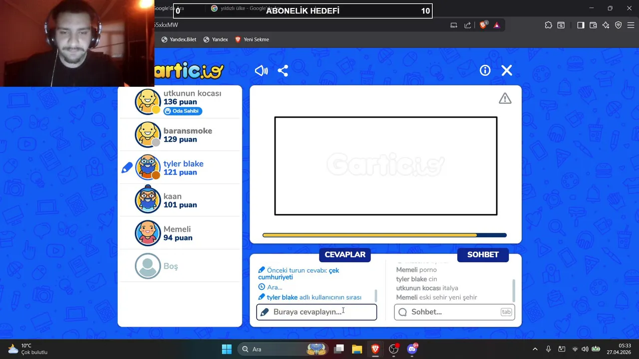The image size is (639, 359).
Task: Click the answers list scrollbar
Action: pos(375,296)
